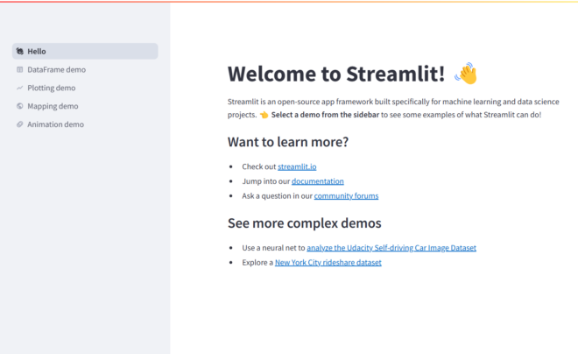Open the Plotting demo page
This screenshot has width=578, height=354.
[x=85, y=88]
